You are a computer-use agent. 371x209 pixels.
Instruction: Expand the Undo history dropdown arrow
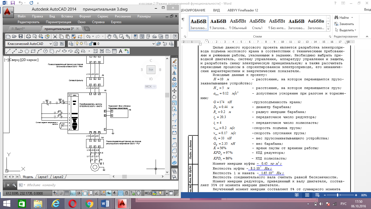(93, 36)
